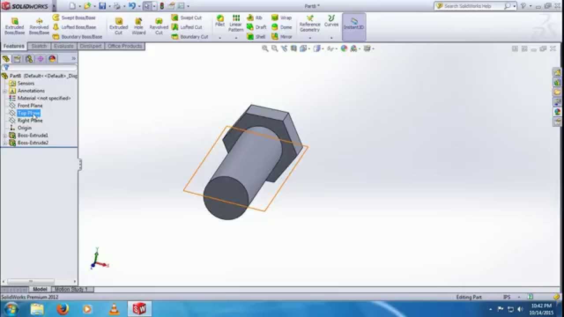Switch to the Sketch tab
The image size is (564, 317).
pos(39,46)
